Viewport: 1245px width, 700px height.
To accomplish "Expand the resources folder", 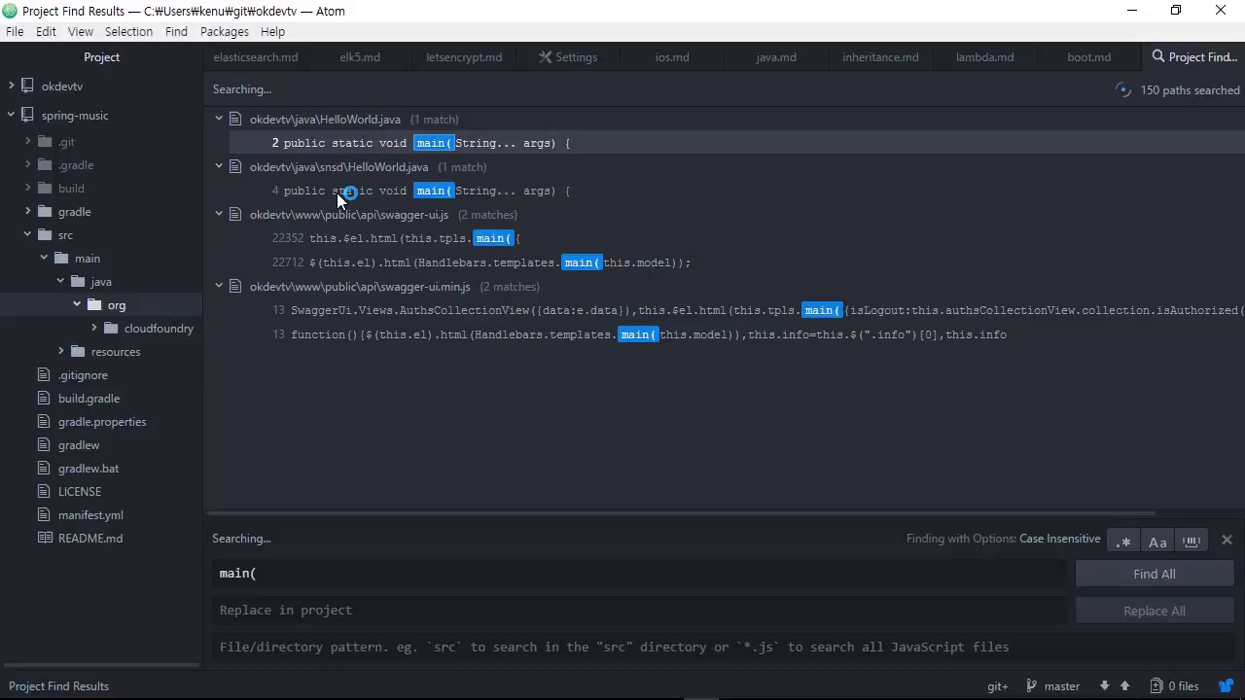I will pos(60,352).
